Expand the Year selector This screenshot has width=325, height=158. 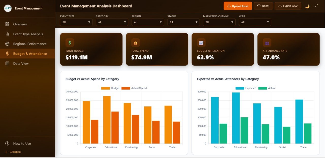[x=255, y=22]
